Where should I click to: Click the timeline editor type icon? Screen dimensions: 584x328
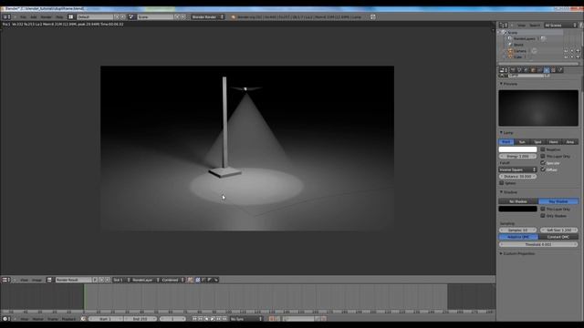pos(5,319)
